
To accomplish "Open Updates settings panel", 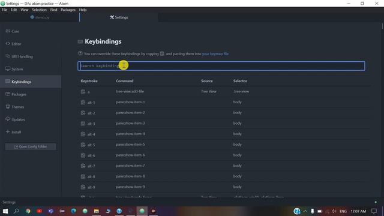I will coord(31,119).
